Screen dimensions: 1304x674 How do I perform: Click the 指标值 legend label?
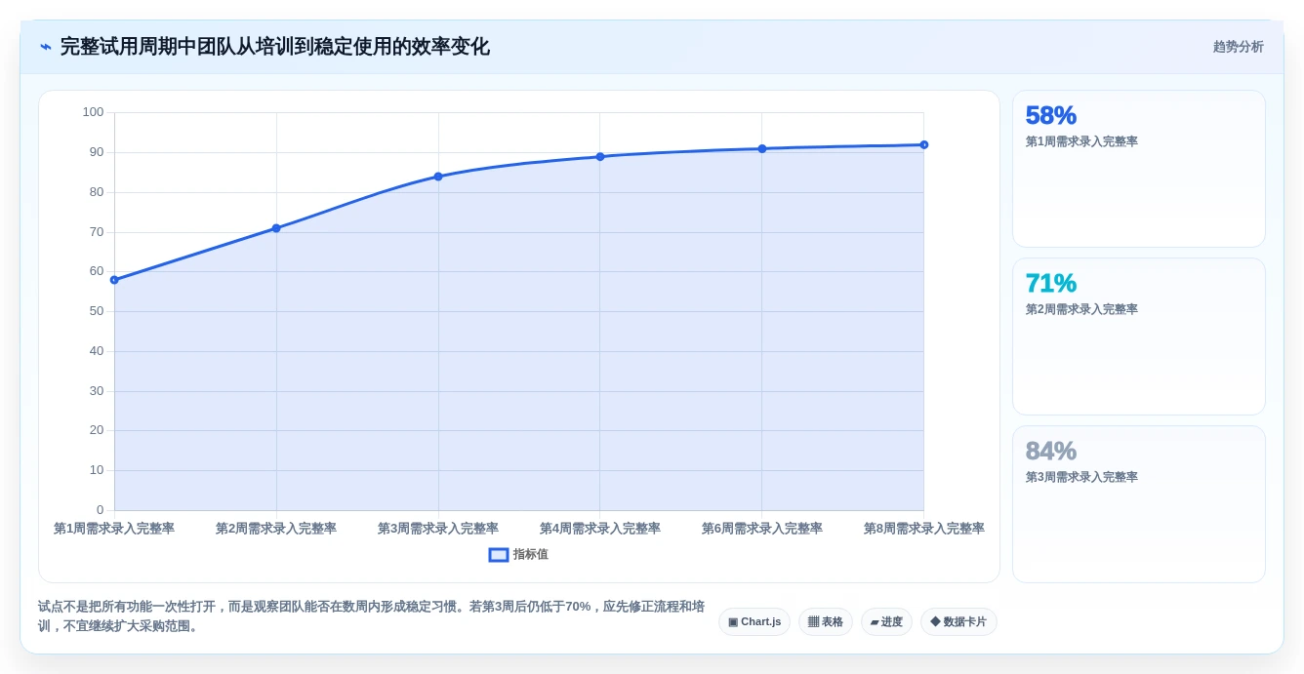[x=531, y=554]
